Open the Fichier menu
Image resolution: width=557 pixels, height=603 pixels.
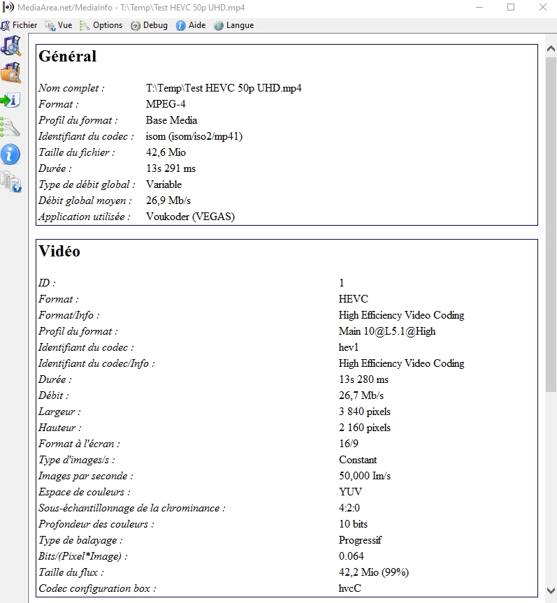coord(20,25)
